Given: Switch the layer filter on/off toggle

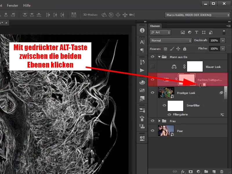Looking at the screenshot, I should pyautogui.click(x=224, y=32).
